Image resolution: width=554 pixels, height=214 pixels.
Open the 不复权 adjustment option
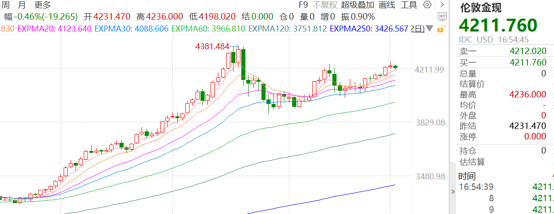(x=325, y=5)
